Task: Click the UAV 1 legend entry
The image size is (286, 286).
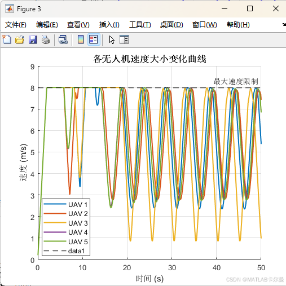Action: (x=65, y=204)
